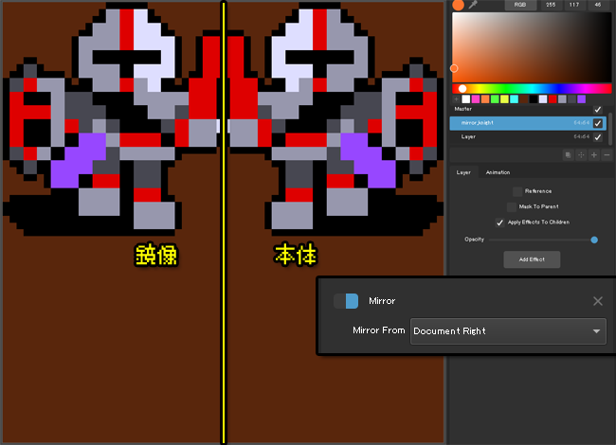Select the pale lavender palette swatch

click(x=543, y=99)
